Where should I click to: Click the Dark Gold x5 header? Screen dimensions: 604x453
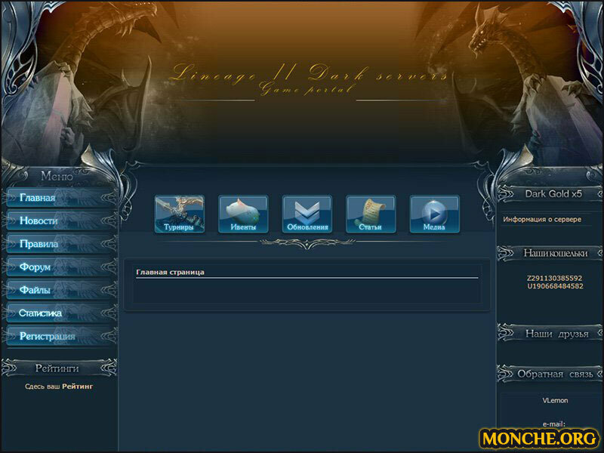pos(553,194)
